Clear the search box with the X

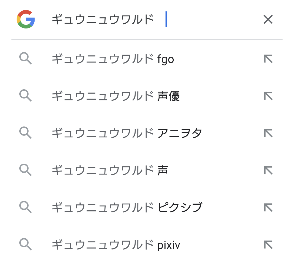268,19
